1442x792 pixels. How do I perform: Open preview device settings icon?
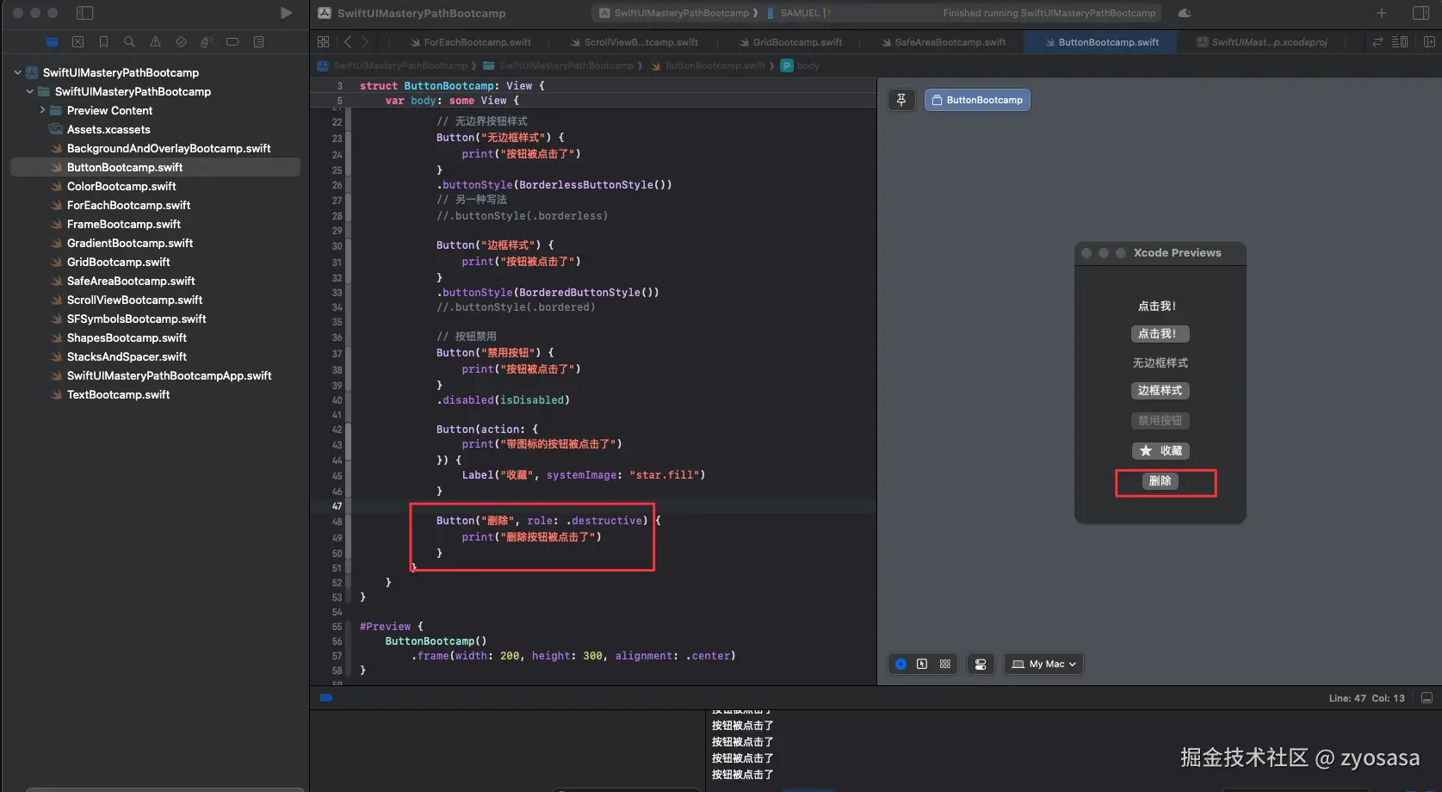pos(981,664)
